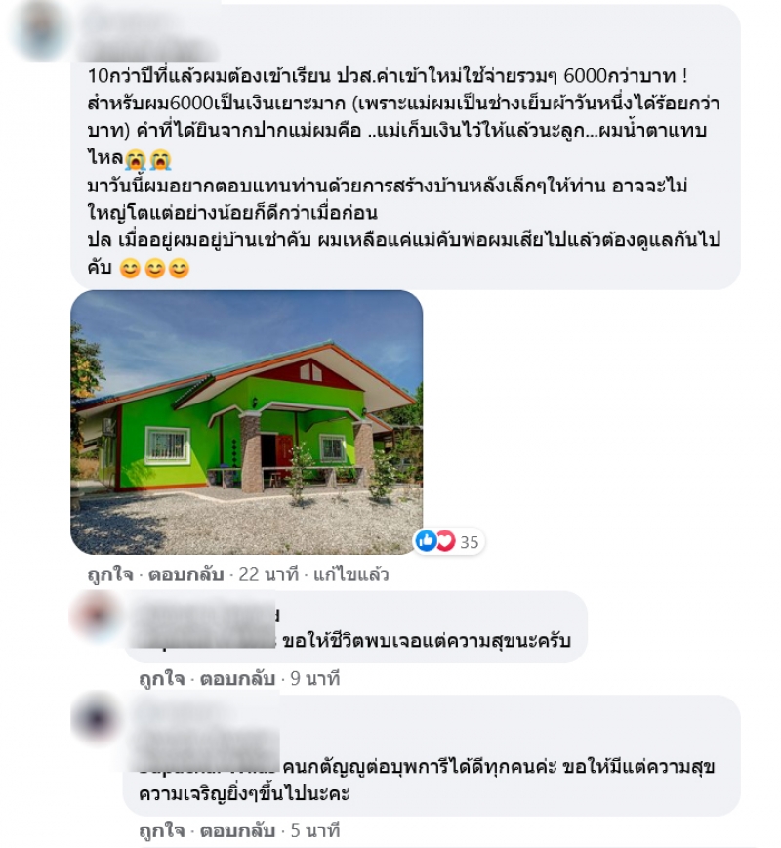Open the แก้ไขแล้ว edit history link
The height and width of the screenshot is (848, 781).
coord(351,574)
